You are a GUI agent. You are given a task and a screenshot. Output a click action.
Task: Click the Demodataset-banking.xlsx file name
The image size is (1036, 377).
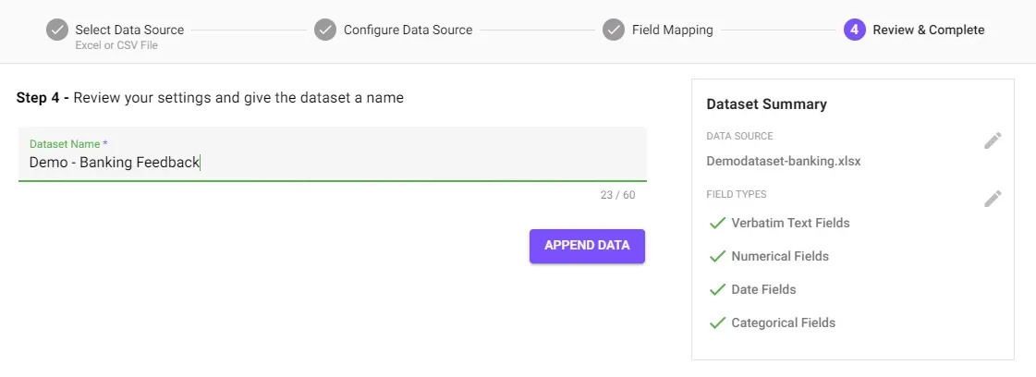[x=784, y=161]
